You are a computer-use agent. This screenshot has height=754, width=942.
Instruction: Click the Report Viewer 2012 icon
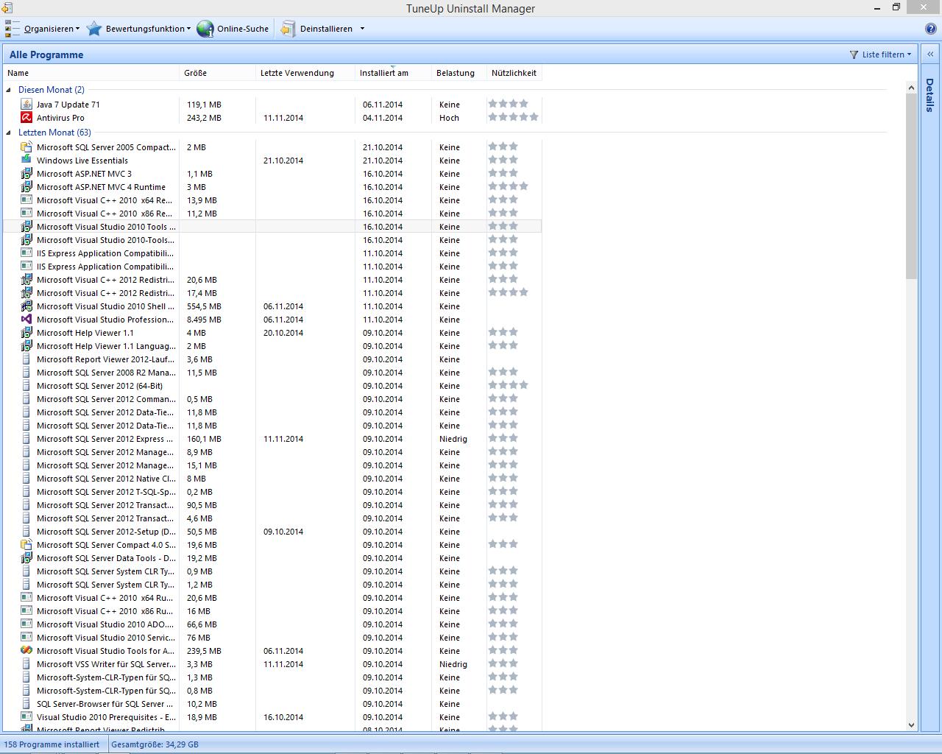pos(26,359)
